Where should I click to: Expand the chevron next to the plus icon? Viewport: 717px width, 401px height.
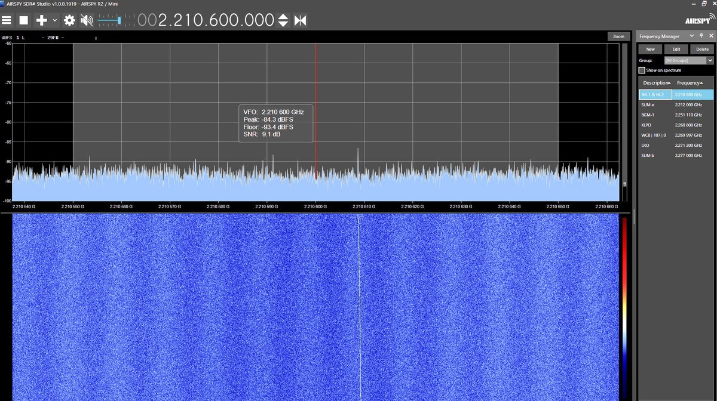(55, 20)
